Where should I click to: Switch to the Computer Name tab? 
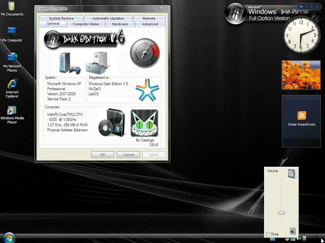pyautogui.click(x=86, y=24)
